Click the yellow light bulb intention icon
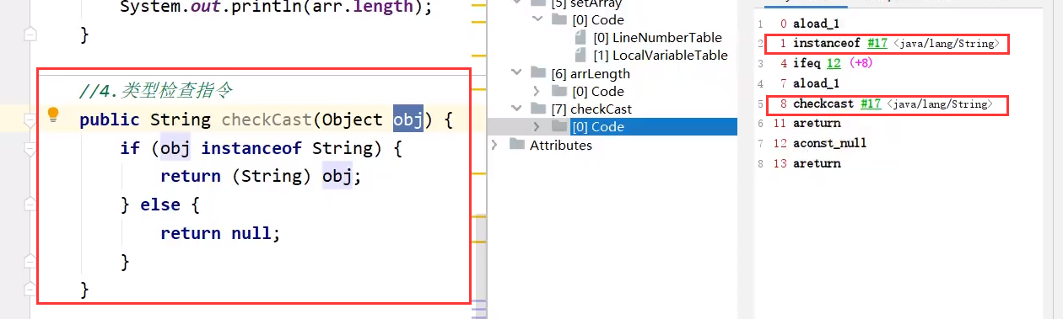This screenshot has width=1063, height=319. (53, 114)
